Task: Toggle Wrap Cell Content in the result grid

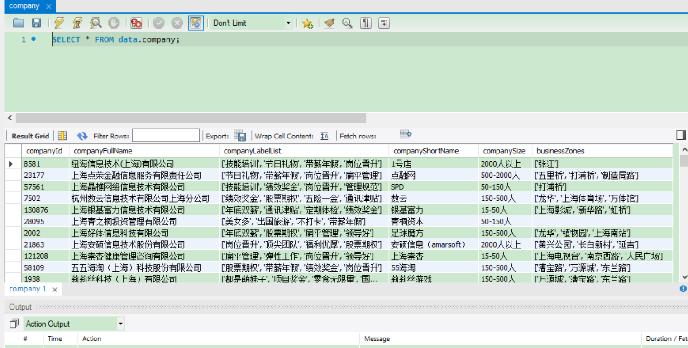Action: click(x=325, y=136)
